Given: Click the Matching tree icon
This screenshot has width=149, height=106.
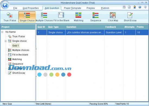Looking at the screenshot, I should click(x=10, y=59).
